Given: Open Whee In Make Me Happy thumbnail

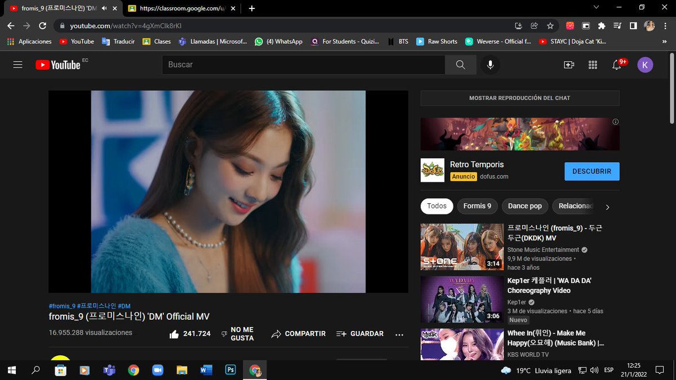Looking at the screenshot, I should coord(462,345).
